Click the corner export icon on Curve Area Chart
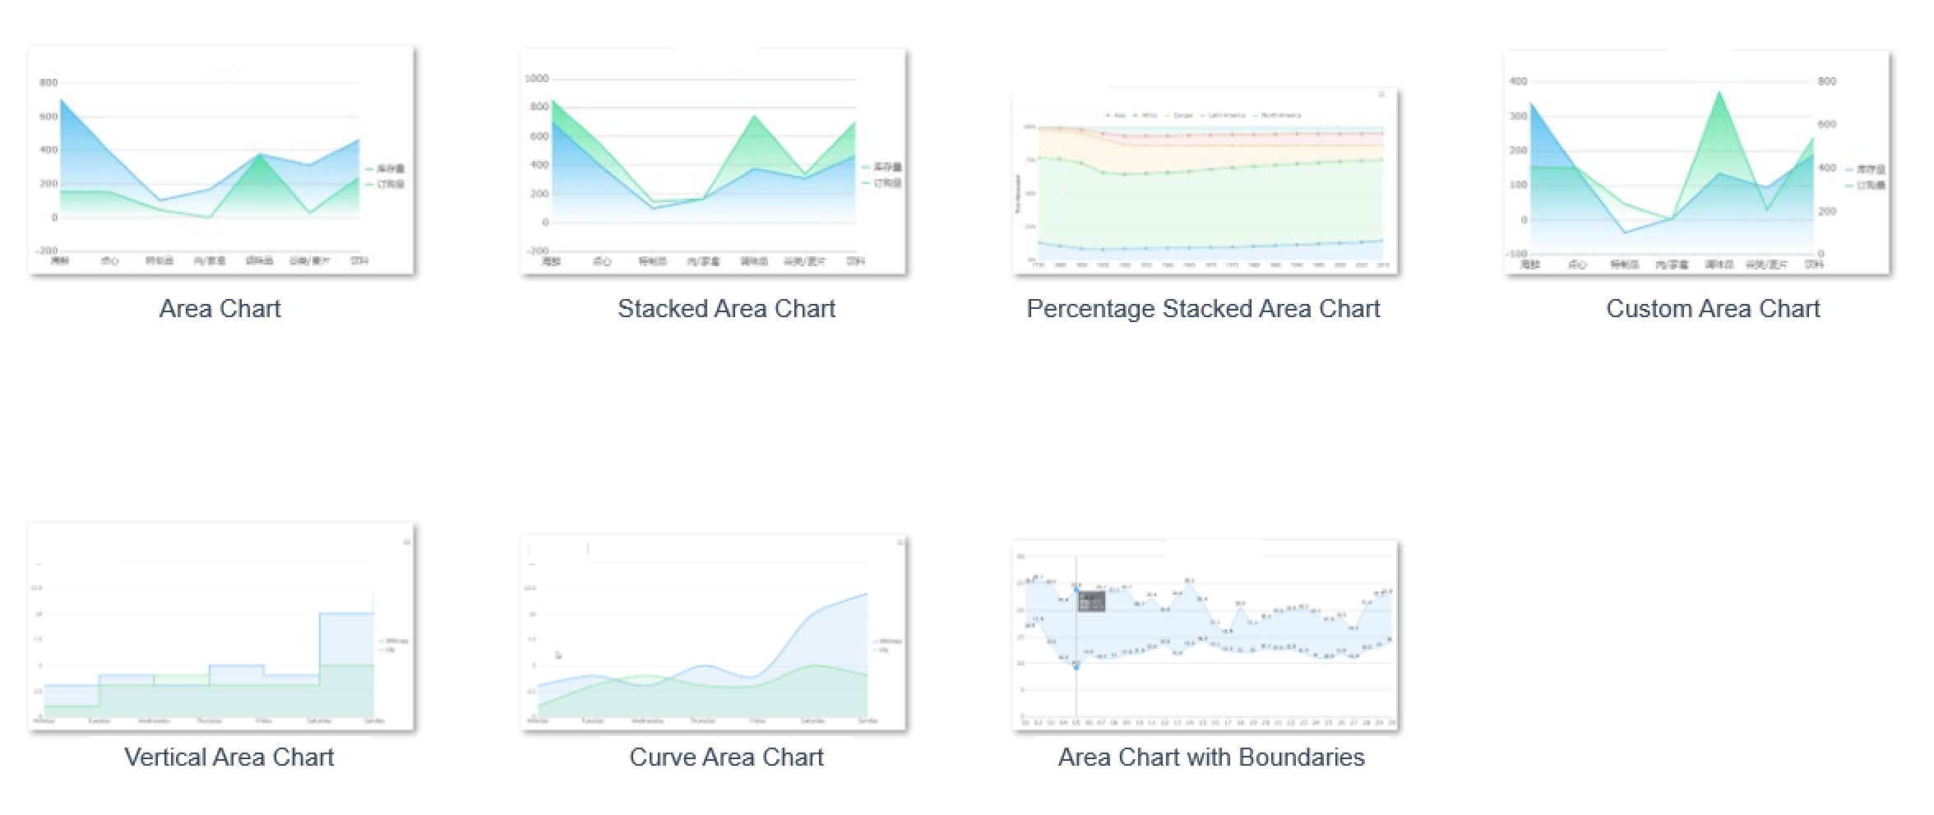The width and height of the screenshot is (1934, 815). coord(900,544)
